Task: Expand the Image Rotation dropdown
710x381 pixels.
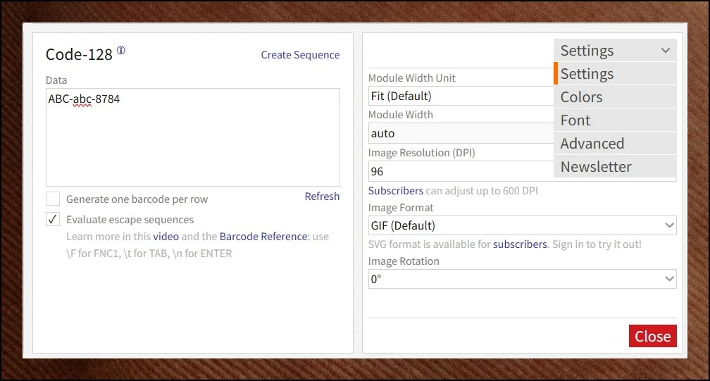Action: 522,279
